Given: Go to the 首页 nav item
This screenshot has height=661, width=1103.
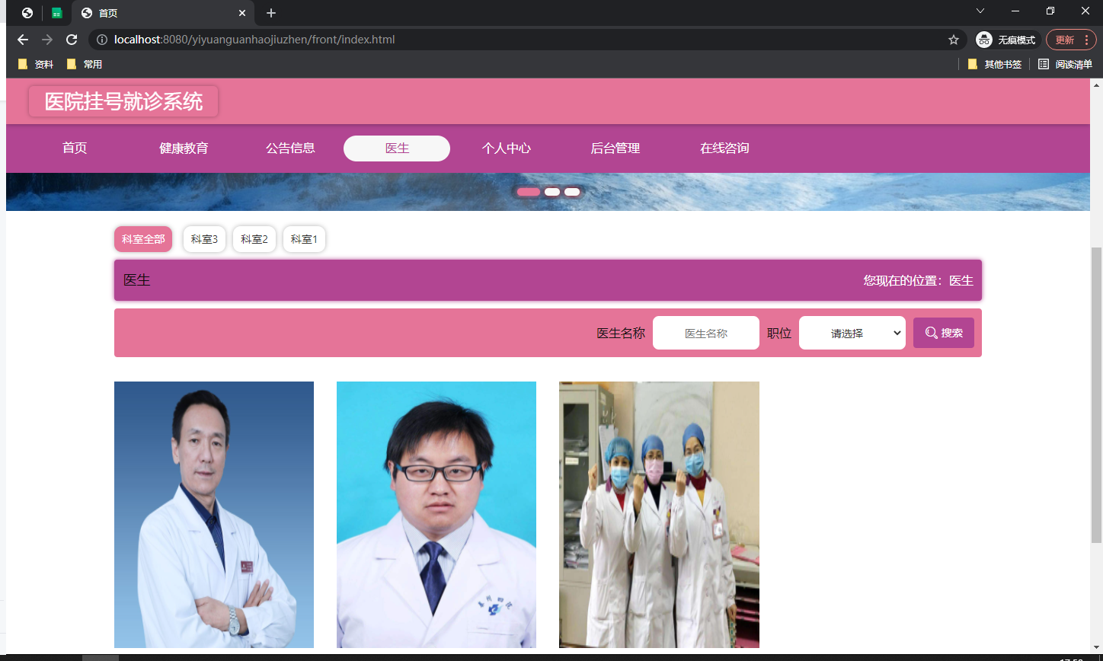Looking at the screenshot, I should click(75, 148).
